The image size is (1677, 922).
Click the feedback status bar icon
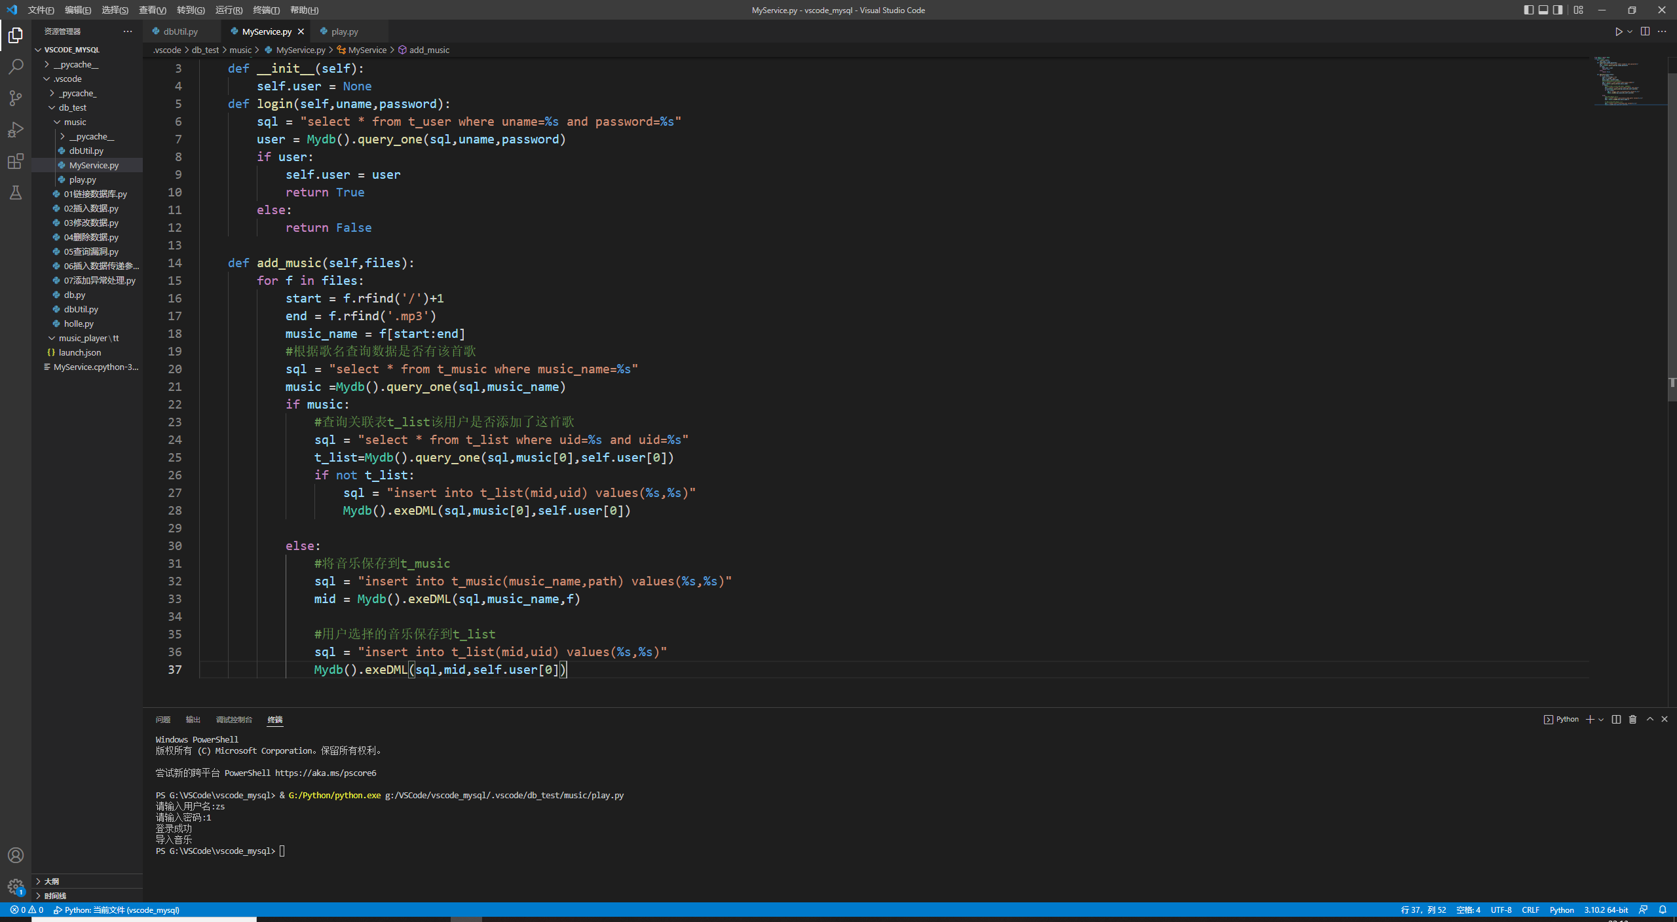coord(1643,910)
